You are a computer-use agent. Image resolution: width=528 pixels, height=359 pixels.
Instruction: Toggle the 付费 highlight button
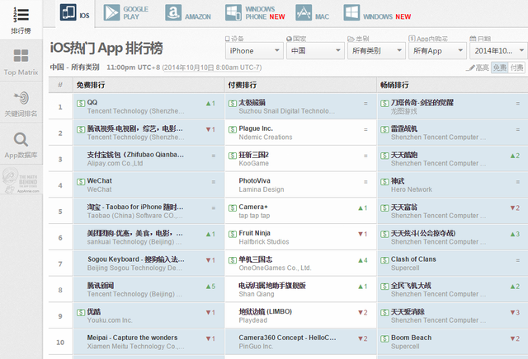(x=516, y=68)
